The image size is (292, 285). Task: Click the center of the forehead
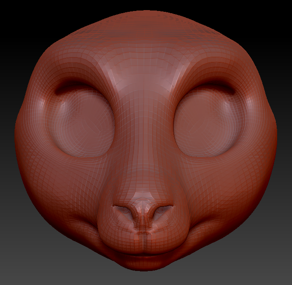click(144, 61)
